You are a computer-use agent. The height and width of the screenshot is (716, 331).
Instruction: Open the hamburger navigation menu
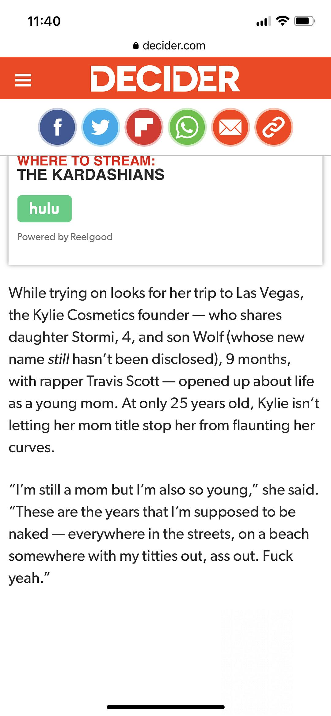pos(23,80)
